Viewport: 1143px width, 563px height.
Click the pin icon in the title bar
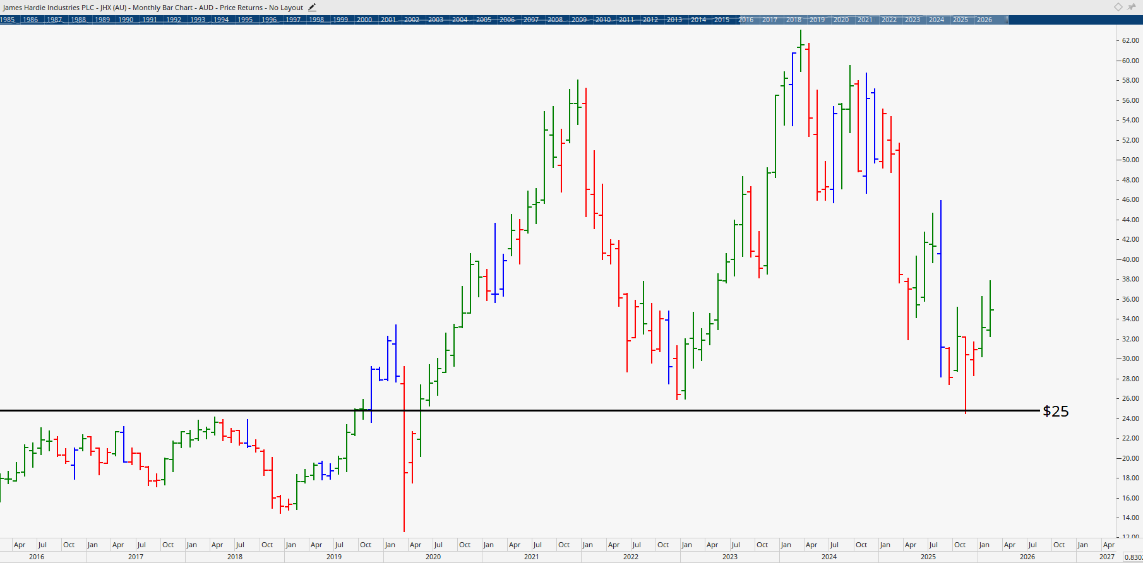tap(1132, 7)
